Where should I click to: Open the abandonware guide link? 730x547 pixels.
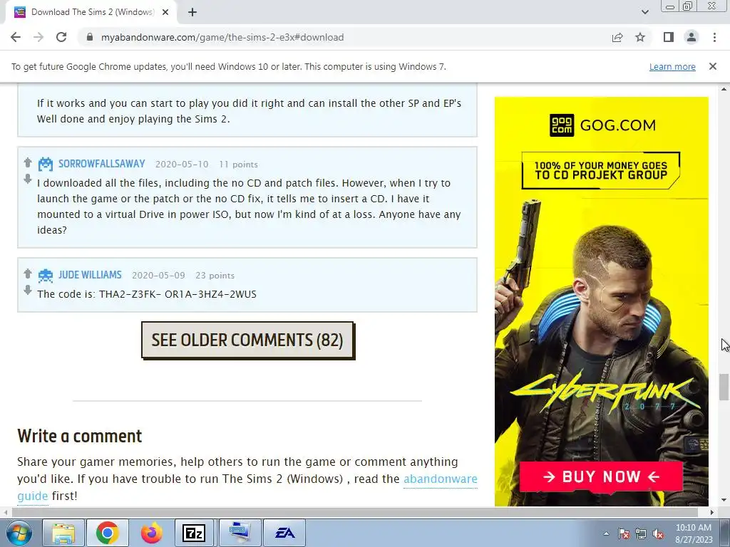441,479
